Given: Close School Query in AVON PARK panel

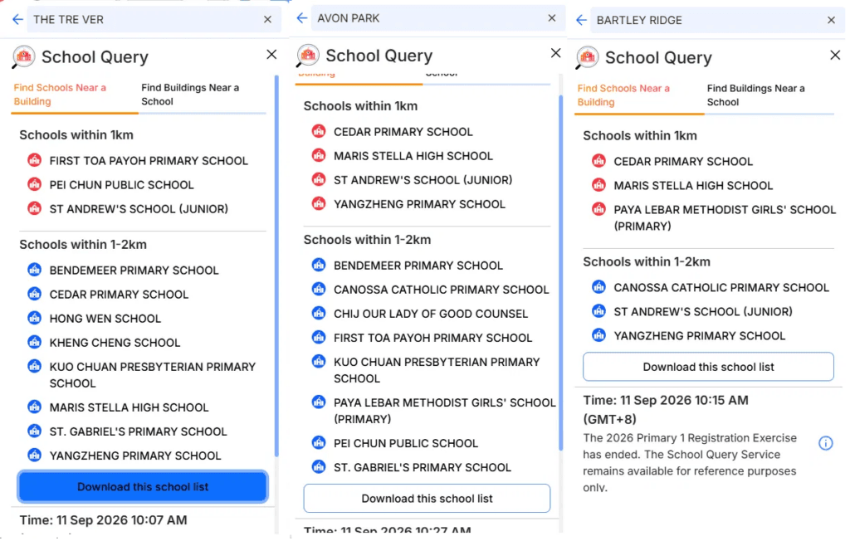Looking at the screenshot, I should pyautogui.click(x=555, y=52).
